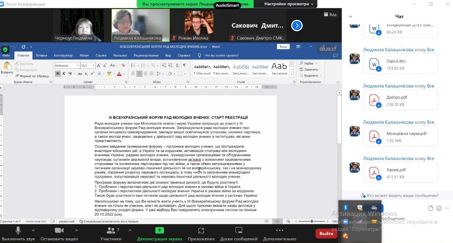This screenshot has height=243, width=453.
Task: Switch to Макет ribbon tab
Action: coord(84,55)
